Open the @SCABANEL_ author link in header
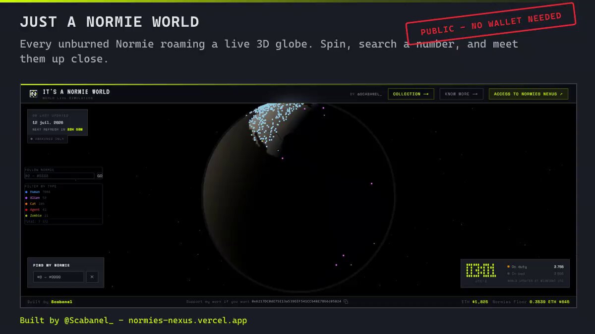 pyautogui.click(x=369, y=94)
